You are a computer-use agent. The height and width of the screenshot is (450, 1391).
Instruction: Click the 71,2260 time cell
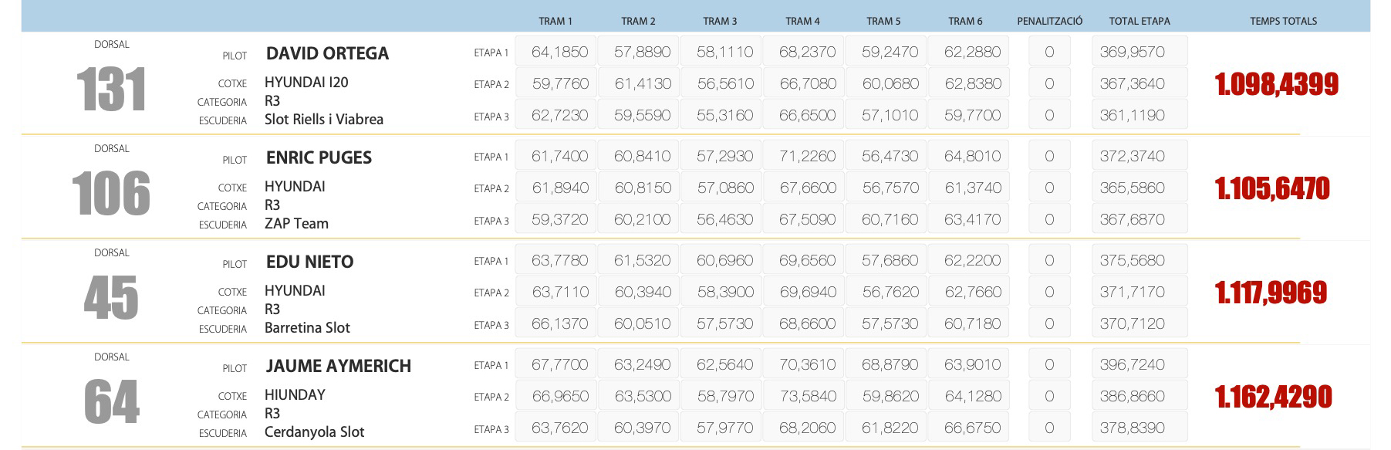[807, 156]
